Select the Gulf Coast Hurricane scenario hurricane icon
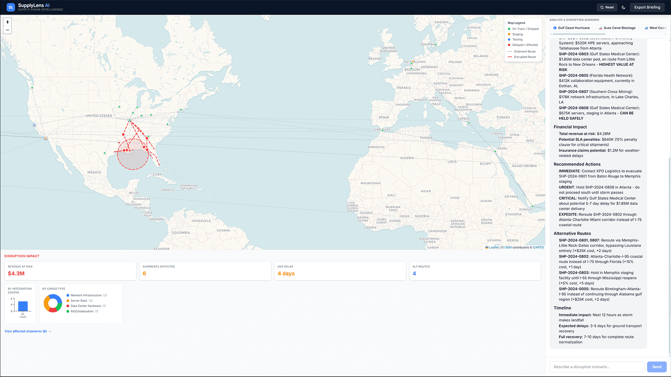This screenshot has height=377, width=671. click(555, 28)
